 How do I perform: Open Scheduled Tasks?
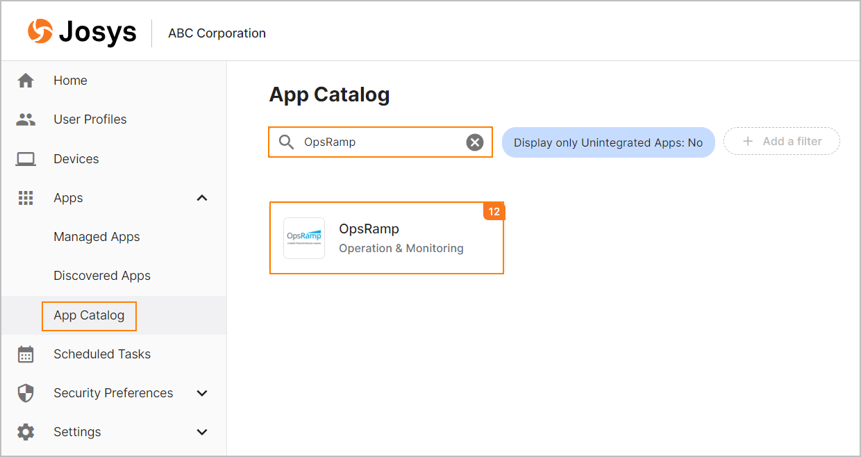[x=102, y=354]
